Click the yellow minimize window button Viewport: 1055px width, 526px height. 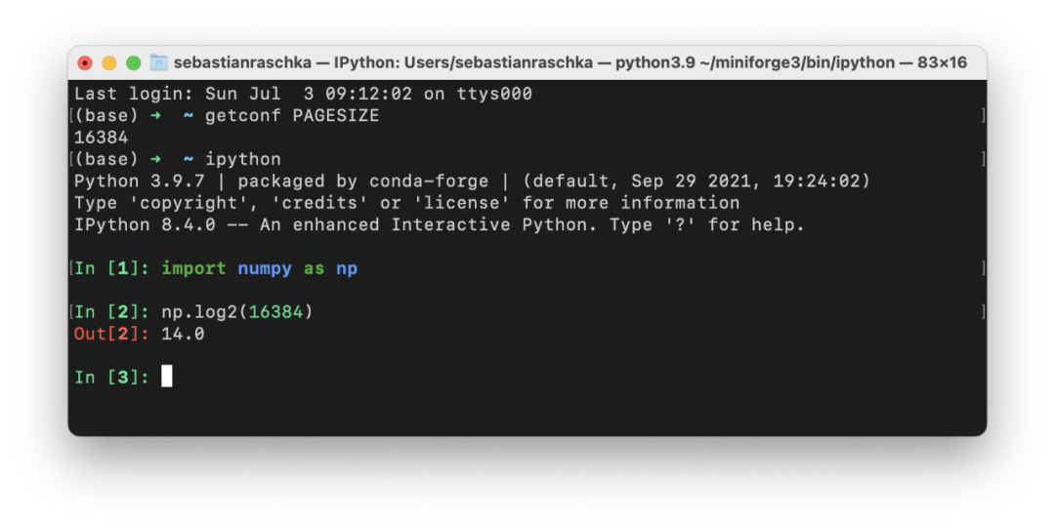coord(109,63)
